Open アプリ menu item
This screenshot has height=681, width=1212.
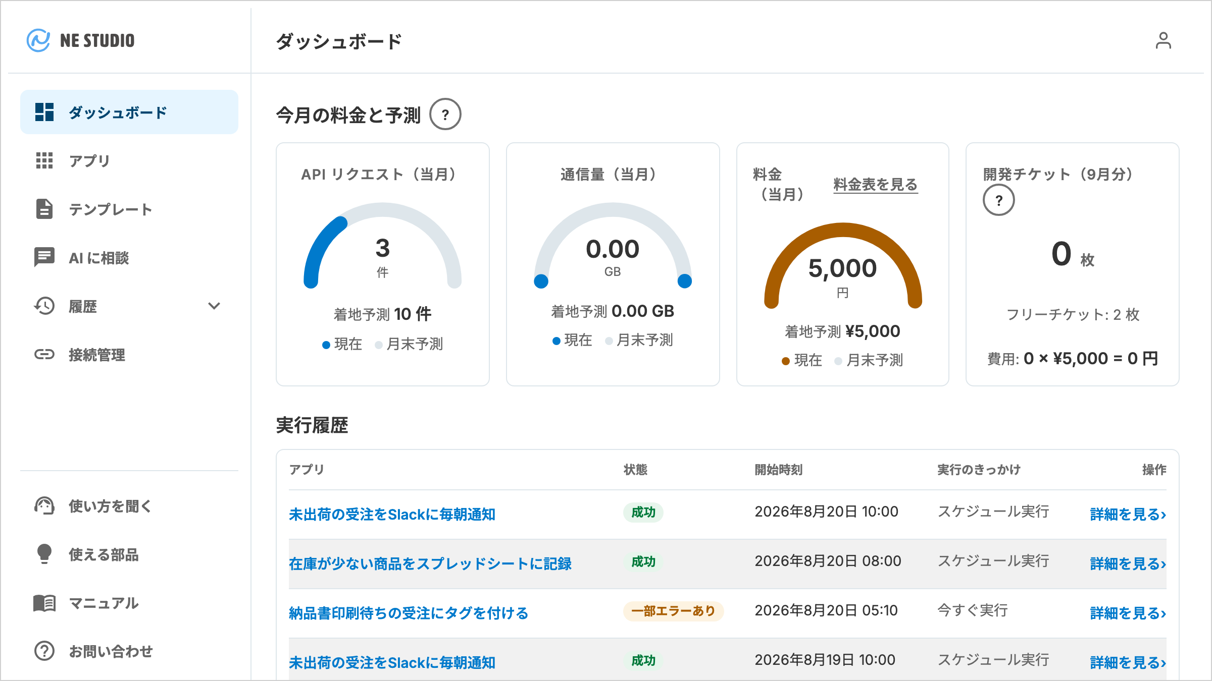pos(129,160)
